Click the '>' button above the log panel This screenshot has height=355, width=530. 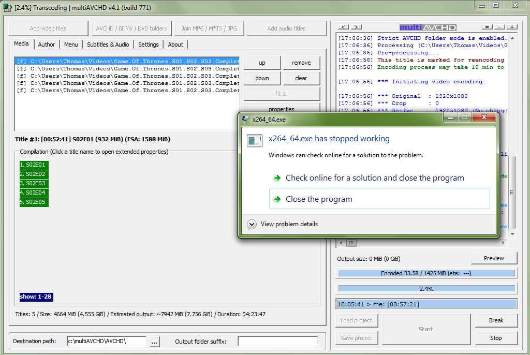click(356, 27)
